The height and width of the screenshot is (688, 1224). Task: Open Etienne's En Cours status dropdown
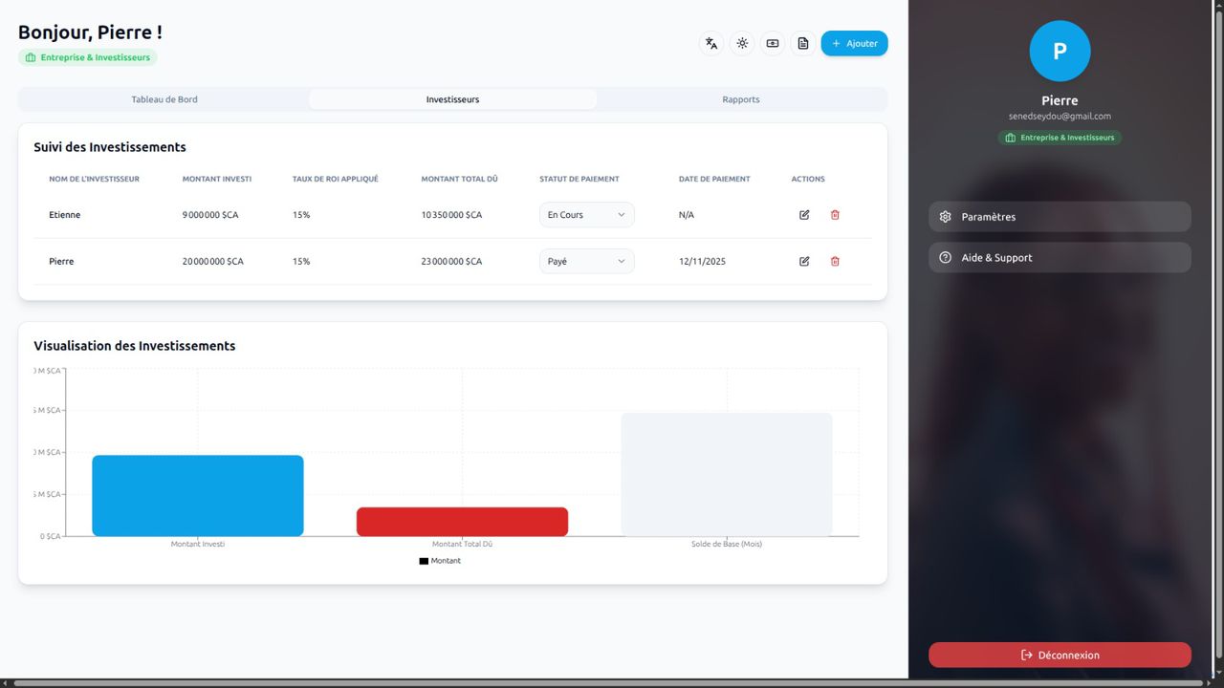pyautogui.click(x=586, y=215)
